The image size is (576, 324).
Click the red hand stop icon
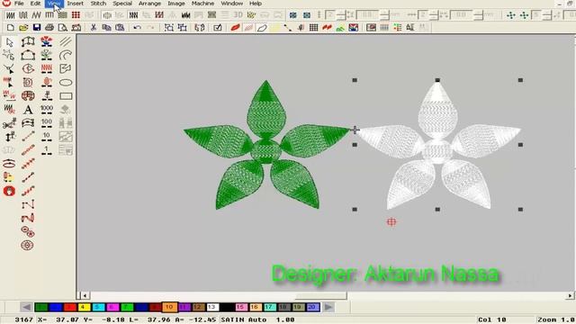(9, 191)
